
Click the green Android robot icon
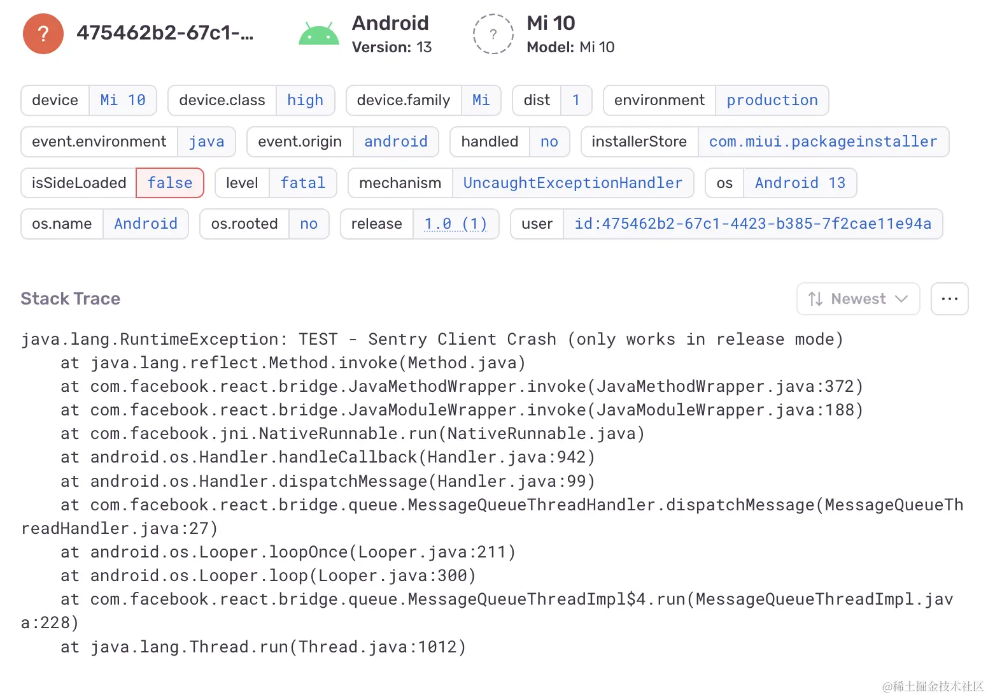pos(319,34)
